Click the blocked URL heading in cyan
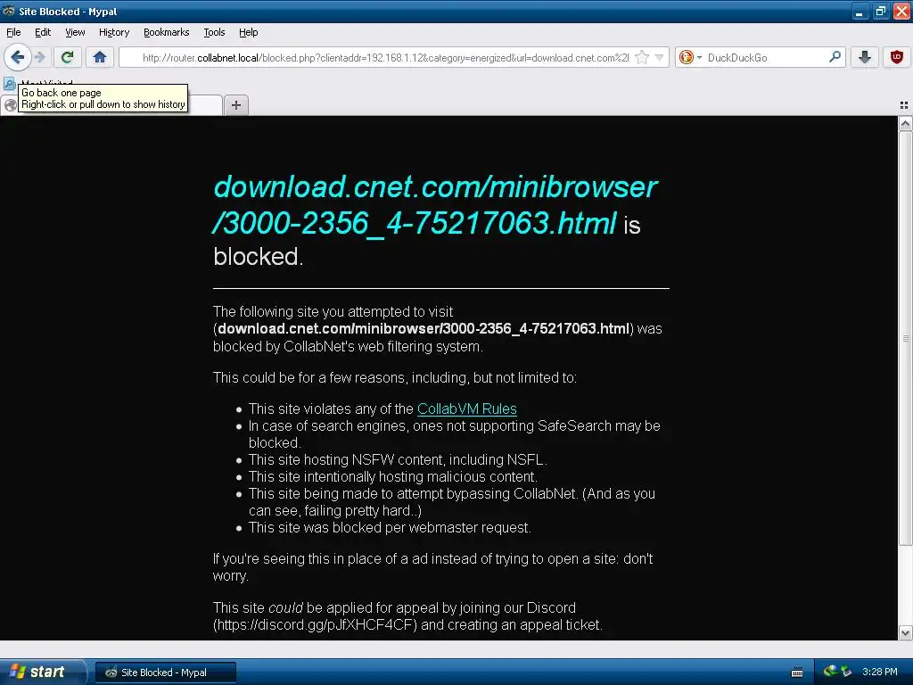This screenshot has width=913, height=685. 435,204
